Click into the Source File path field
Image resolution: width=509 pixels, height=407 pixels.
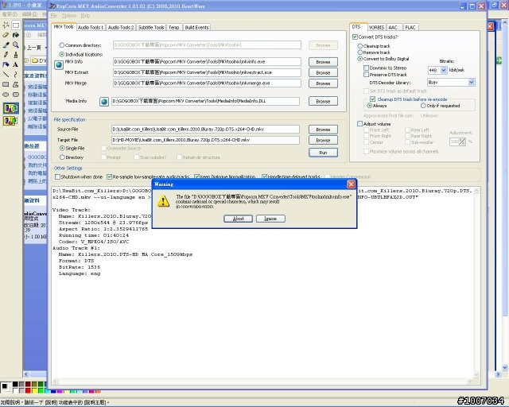click(x=205, y=130)
